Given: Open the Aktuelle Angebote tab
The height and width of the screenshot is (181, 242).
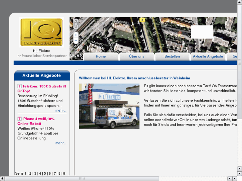Looking at the screenshot, I should [208, 56].
